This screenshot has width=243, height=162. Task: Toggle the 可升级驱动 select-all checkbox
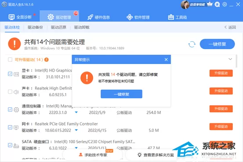click(10, 60)
